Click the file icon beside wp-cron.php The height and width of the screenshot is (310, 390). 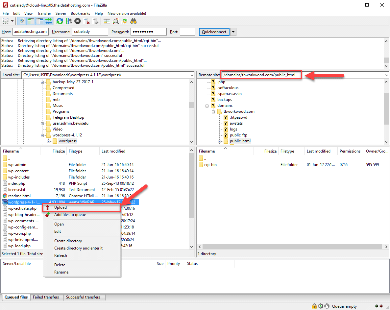click(5, 233)
